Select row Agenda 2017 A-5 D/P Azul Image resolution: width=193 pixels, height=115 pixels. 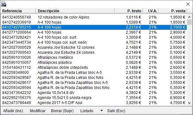pos(94,103)
